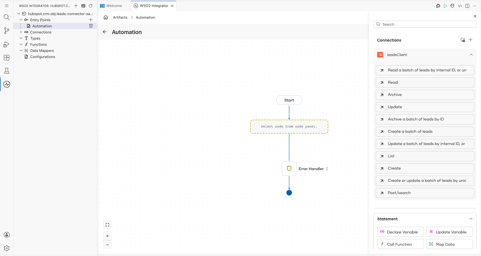Image resolution: width=481 pixels, height=256 pixels.
Task: Add a new Entry Point
Action: 91,20
